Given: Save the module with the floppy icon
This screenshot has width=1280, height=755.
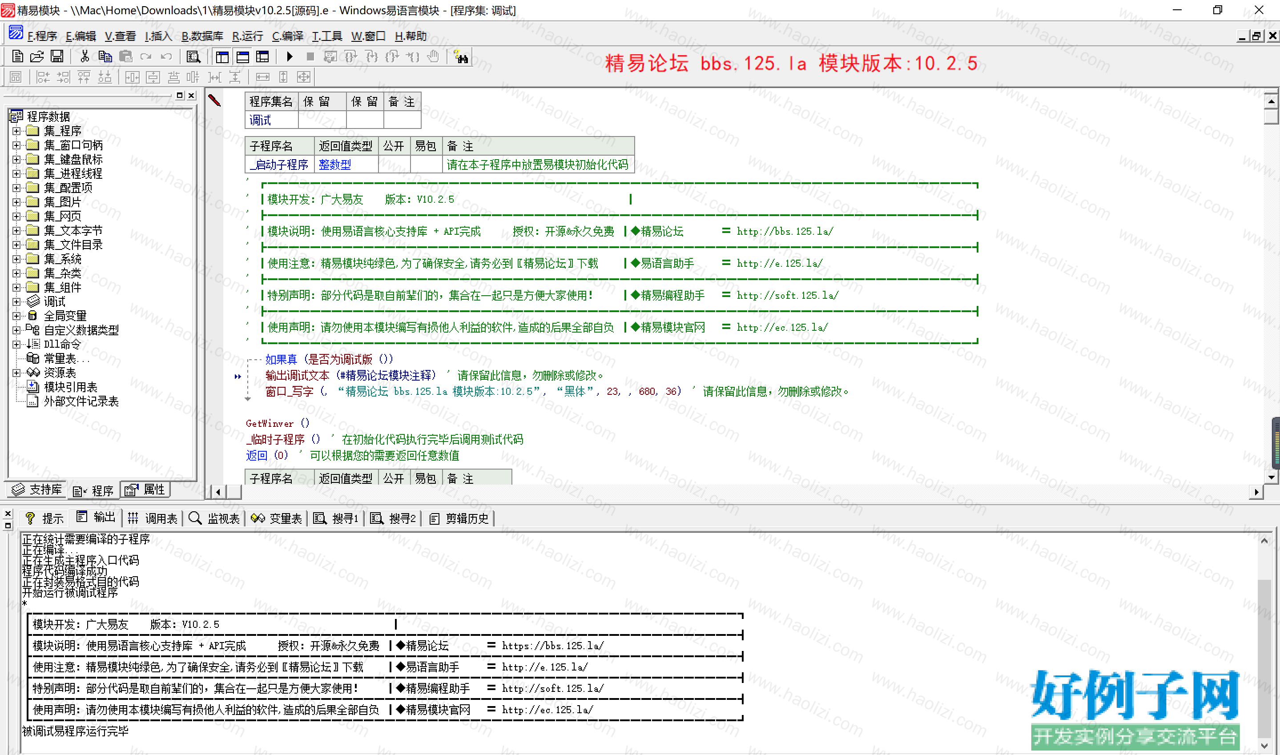Looking at the screenshot, I should [x=57, y=56].
